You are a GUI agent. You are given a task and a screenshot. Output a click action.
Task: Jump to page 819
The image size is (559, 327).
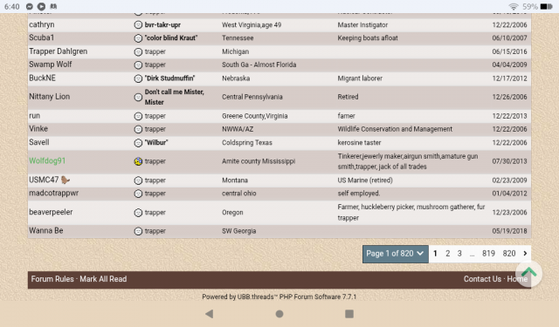click(488, 254)
